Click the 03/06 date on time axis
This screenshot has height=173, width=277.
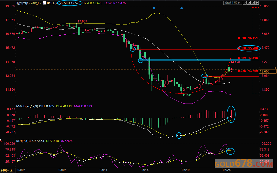[62, 170]
